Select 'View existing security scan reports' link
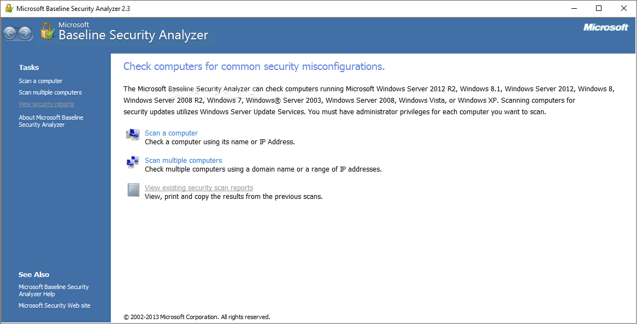Image resolution: width=637 pixels, height=324 pixels. pos(199,187)
